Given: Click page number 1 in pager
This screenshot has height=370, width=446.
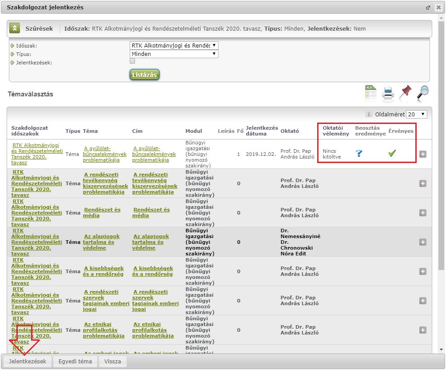Looking at the screenshot, I should pyautogui.click(x=368, y=114).
